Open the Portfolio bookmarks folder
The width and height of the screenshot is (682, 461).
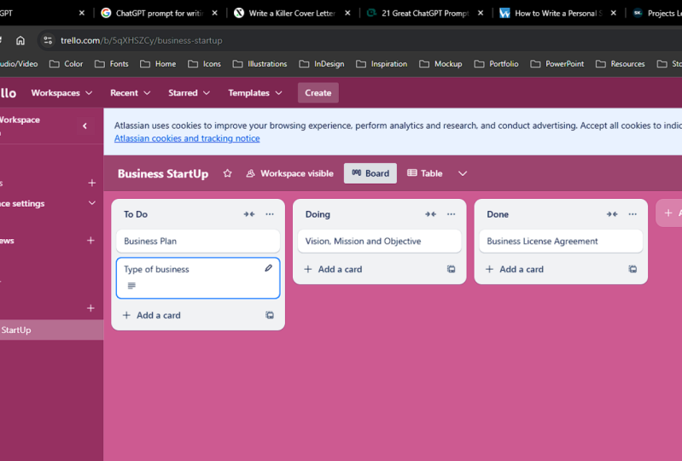496,64
